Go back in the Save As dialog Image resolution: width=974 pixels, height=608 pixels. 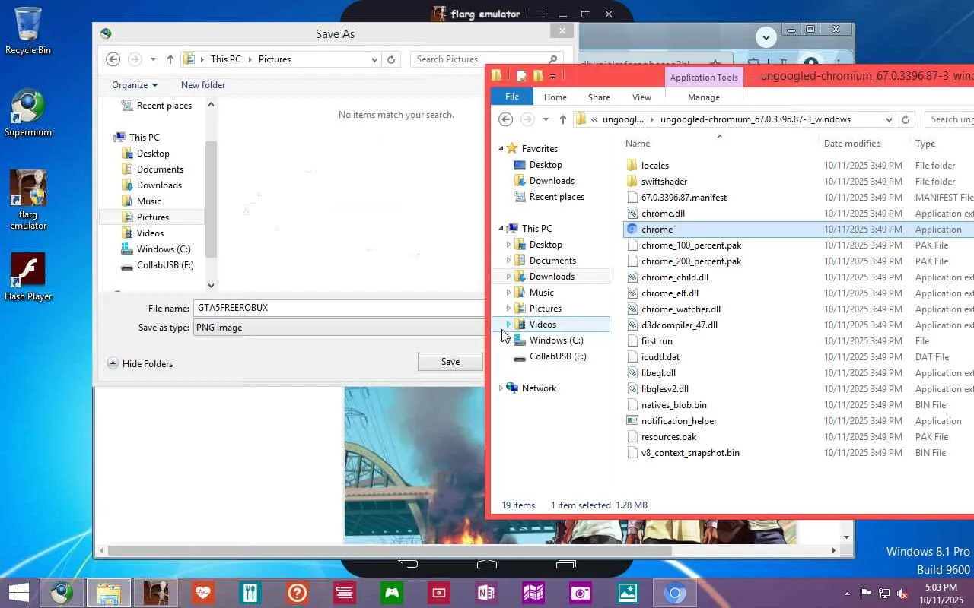[113, 59]
